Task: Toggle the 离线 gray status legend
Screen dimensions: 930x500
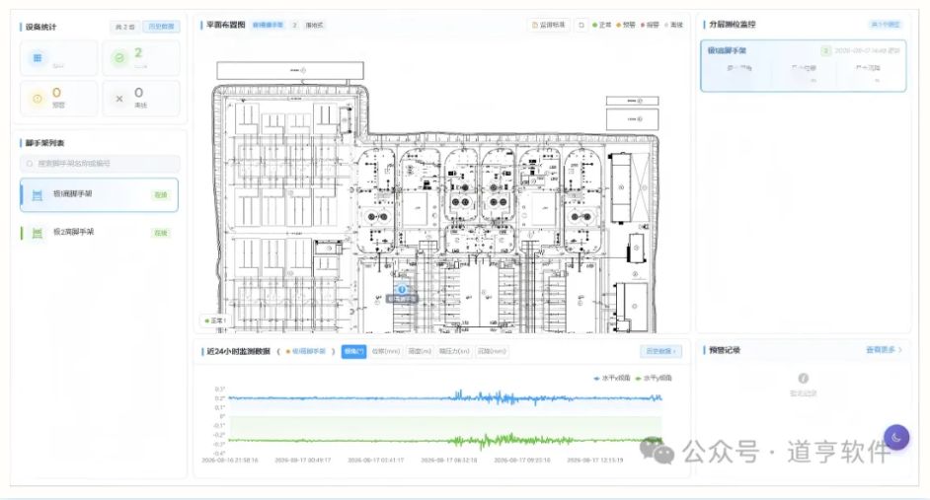Action: pyautogui.click(x=673, y=25)
